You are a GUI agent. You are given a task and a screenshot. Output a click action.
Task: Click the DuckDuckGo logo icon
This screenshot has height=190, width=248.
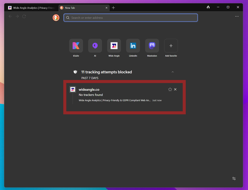(x=56, y=18)
